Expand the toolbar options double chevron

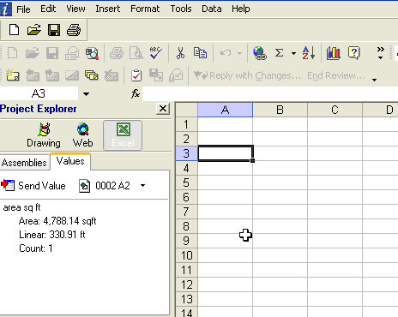tap(380, 52)
